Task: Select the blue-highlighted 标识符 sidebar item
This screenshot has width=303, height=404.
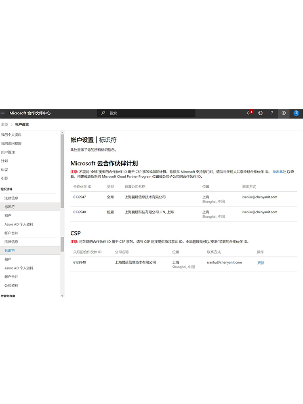Action: (30, 250)
